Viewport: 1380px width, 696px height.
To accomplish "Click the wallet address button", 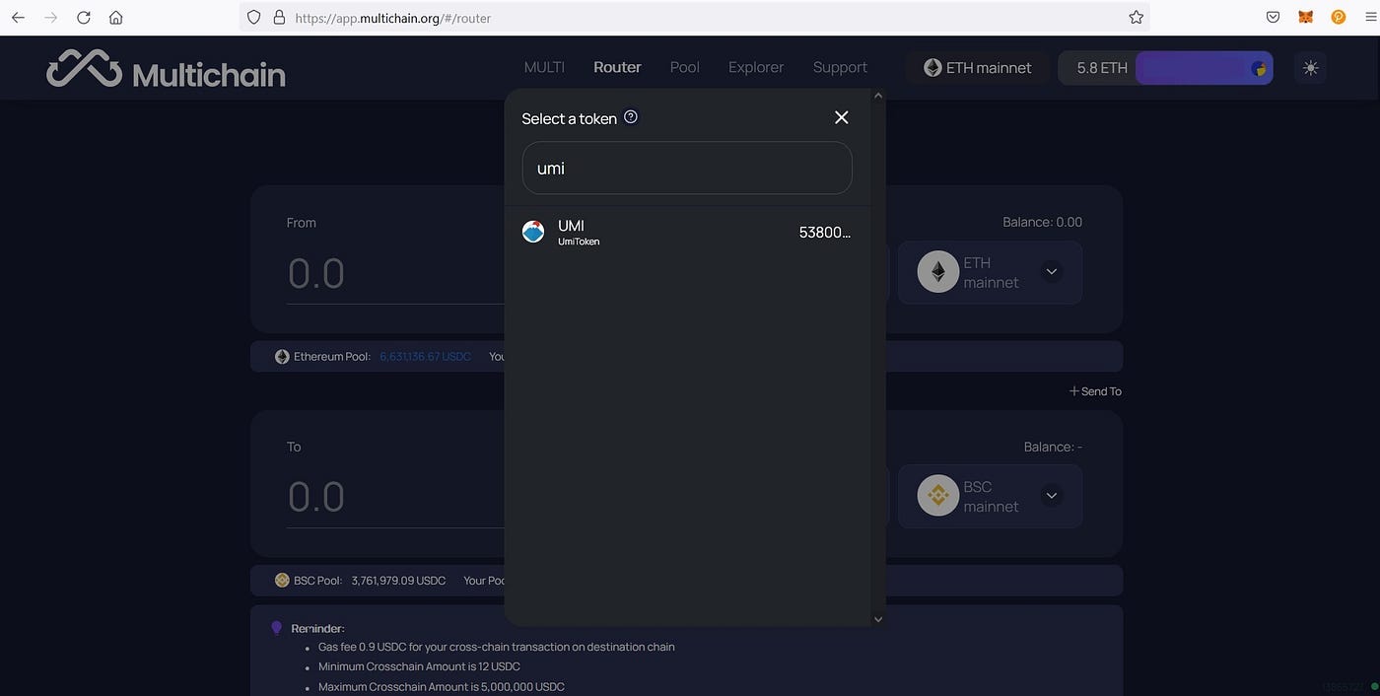I will pos(1204,68).
